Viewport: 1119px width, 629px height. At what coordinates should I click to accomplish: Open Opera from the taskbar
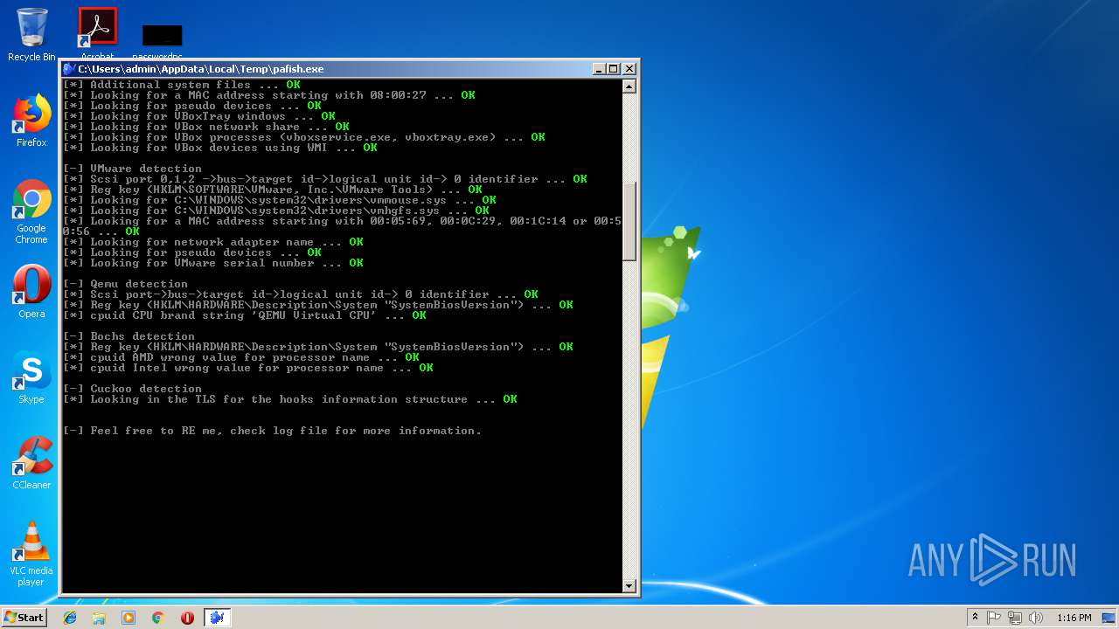coord(187,618)
